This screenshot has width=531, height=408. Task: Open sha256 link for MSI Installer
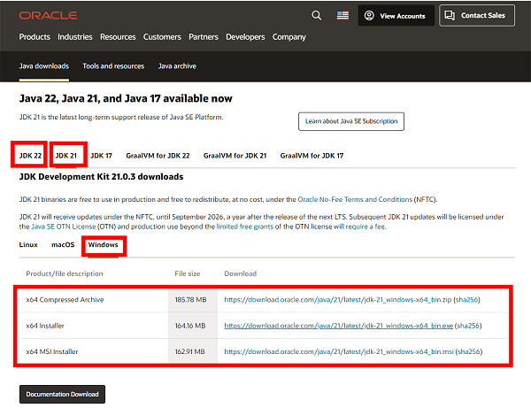pos(469,351)
